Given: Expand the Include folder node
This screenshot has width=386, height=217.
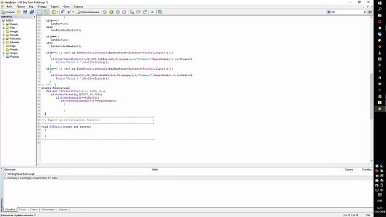Looking at the screenshot, I should pyautogui.click(x=4, y=35).
